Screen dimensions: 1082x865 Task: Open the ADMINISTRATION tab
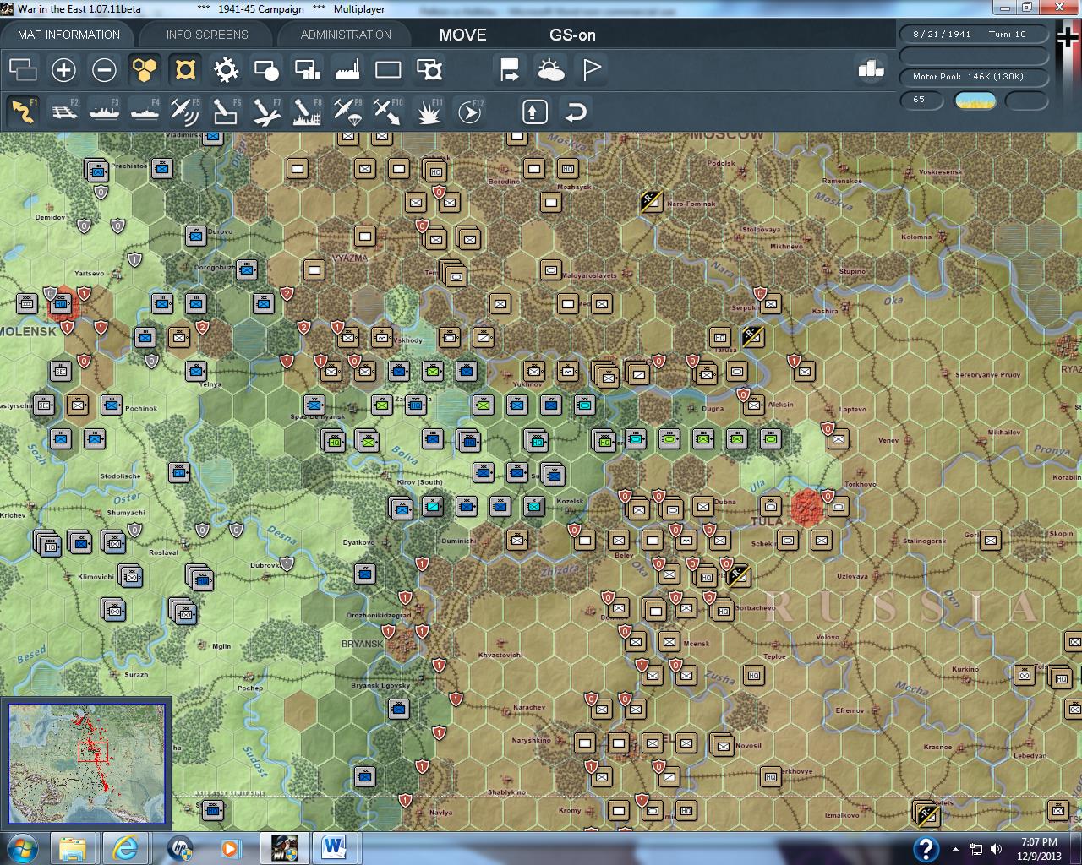(346, 35)
